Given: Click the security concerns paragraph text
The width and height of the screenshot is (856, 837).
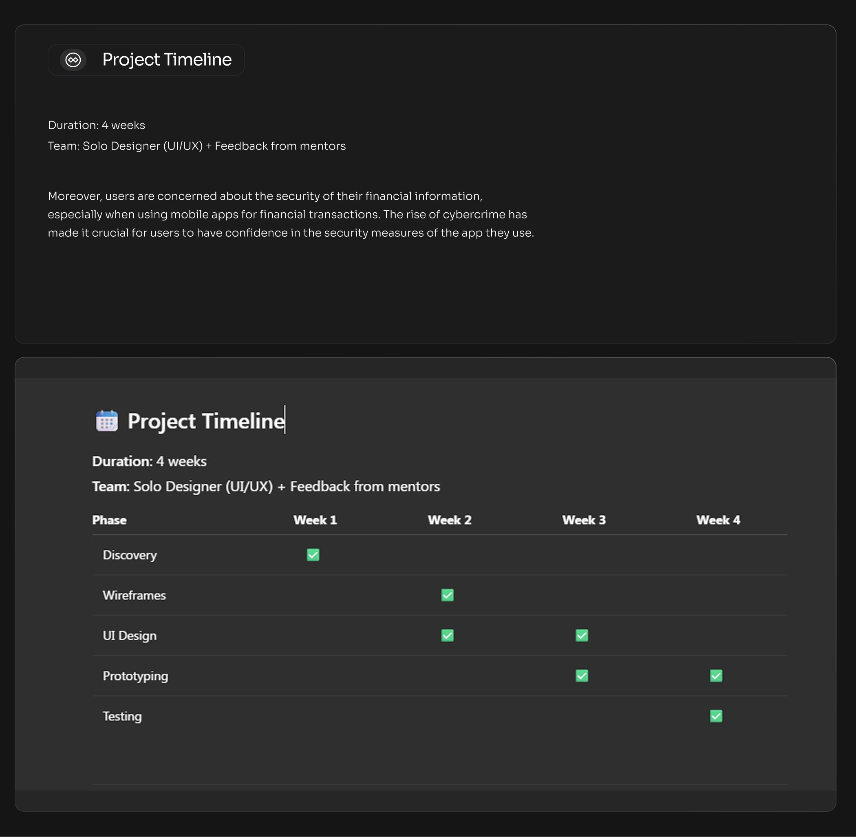Looking at the screenshot, I should tap(290, 214).
